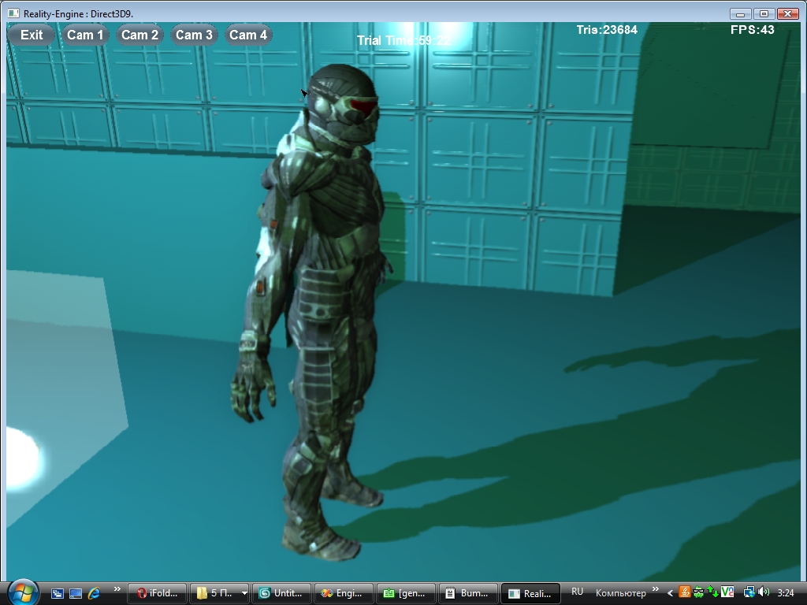Show hidden tray icons arrow
The image size is (807, 605).
point(670,593)
